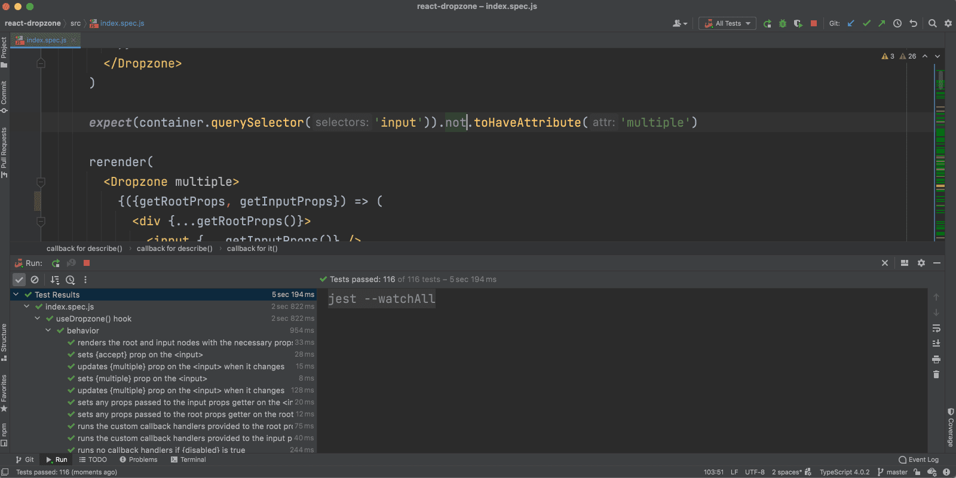Image resolution: width=956 pixels, height=478 pixels.
Task: Change 2 spaces indentation setting
Action: 787,472
